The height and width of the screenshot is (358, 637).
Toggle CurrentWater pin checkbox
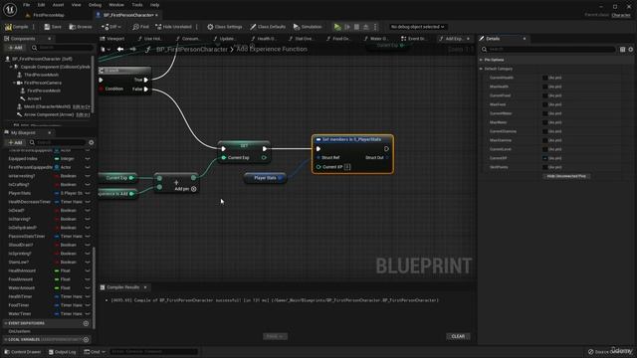(544, 113)
